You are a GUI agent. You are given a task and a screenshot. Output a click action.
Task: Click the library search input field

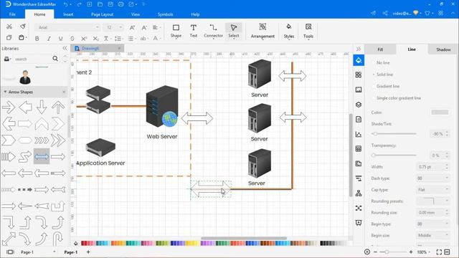(x=32, y=59)
